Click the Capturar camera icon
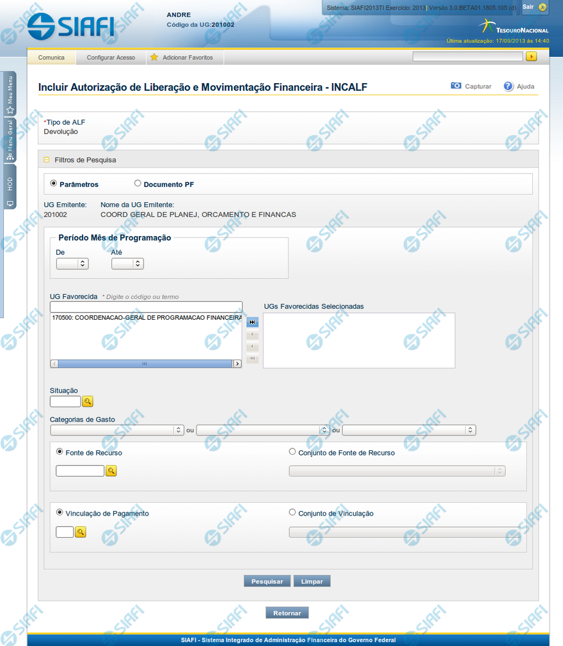 (x=456, y=86)
